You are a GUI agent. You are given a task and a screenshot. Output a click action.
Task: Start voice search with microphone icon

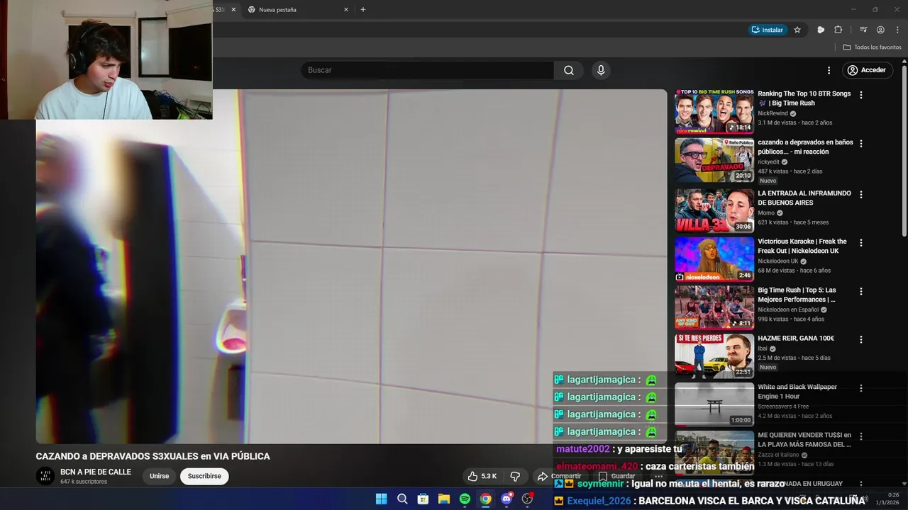coord(601,70)
